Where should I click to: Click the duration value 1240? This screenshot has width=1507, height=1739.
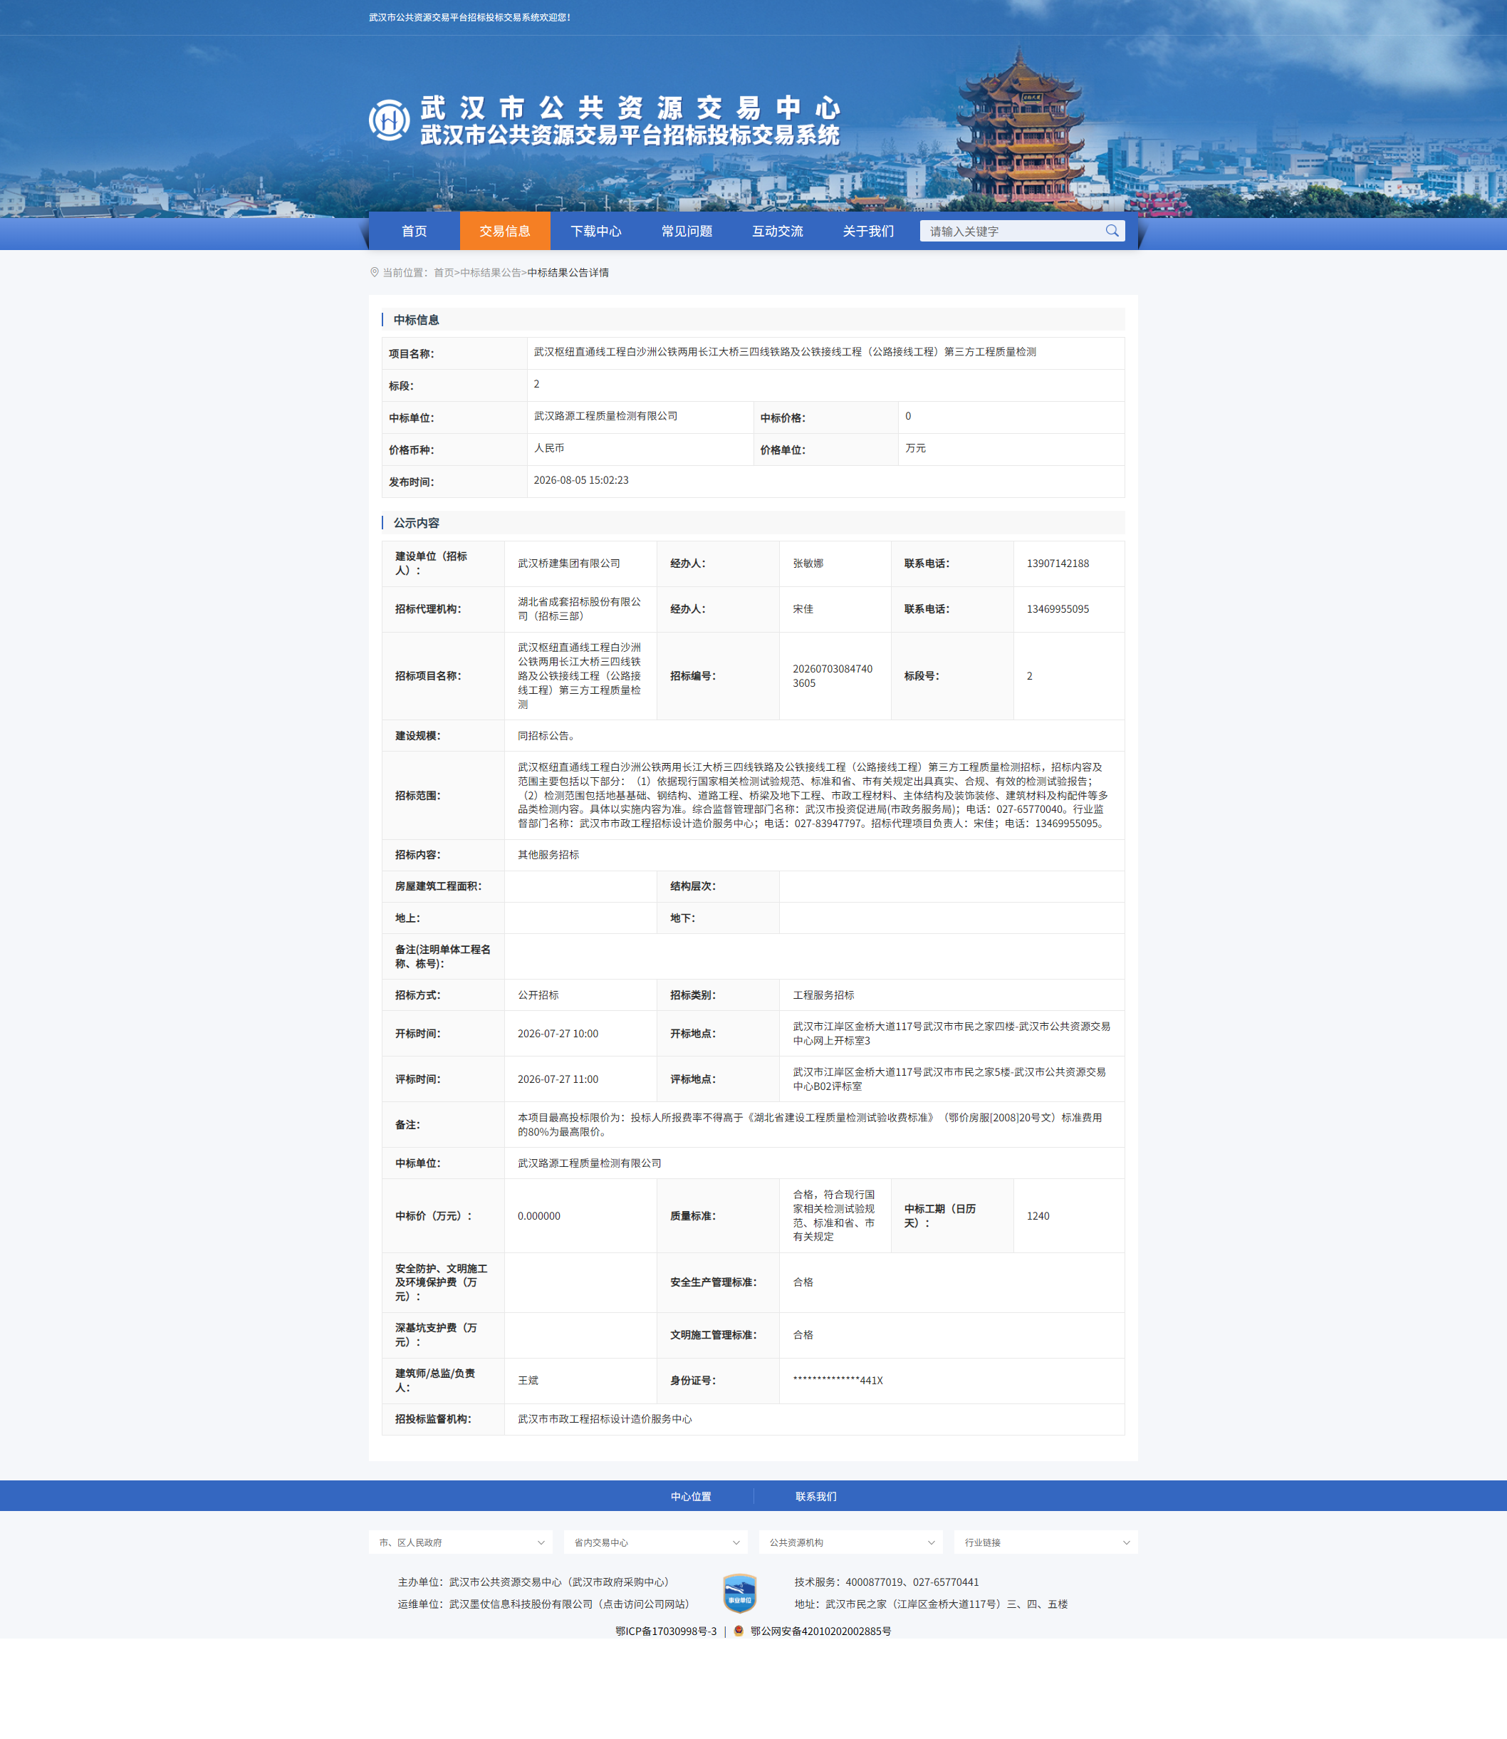(x=1038, y=1215)
